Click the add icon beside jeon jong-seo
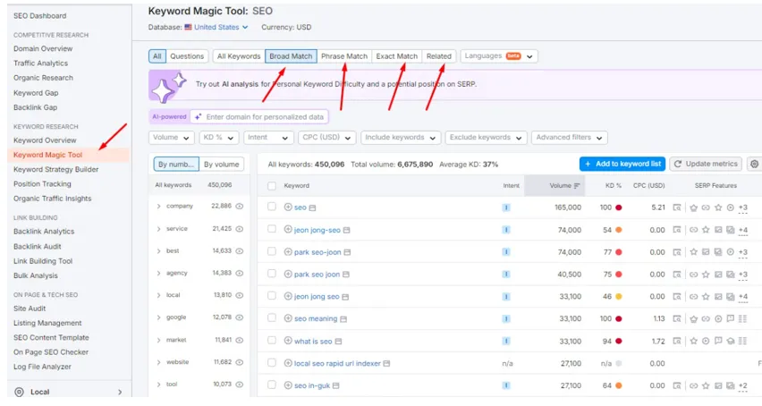Image resolution: width=762 pixels, height=406 pixels. [x=288, y=230]
